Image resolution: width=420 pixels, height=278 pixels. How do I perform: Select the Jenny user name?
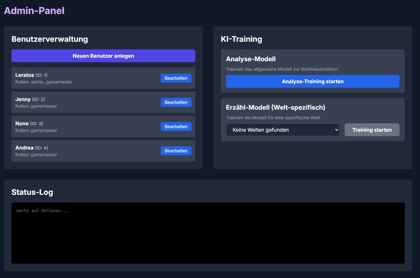click(x=23, y=99)
